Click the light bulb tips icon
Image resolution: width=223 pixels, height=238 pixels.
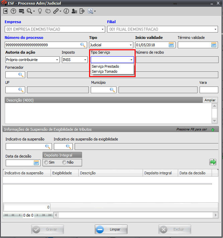coord(40,11)
